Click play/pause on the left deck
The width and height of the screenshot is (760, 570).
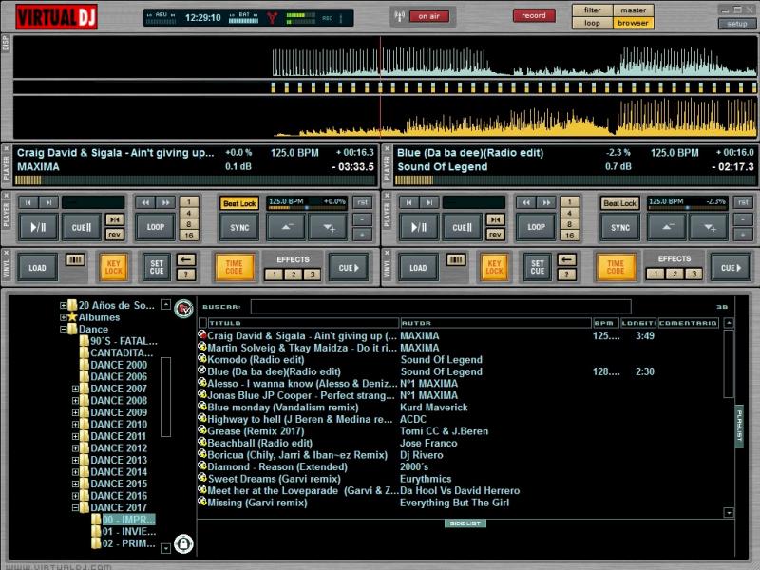click(38, 227)
